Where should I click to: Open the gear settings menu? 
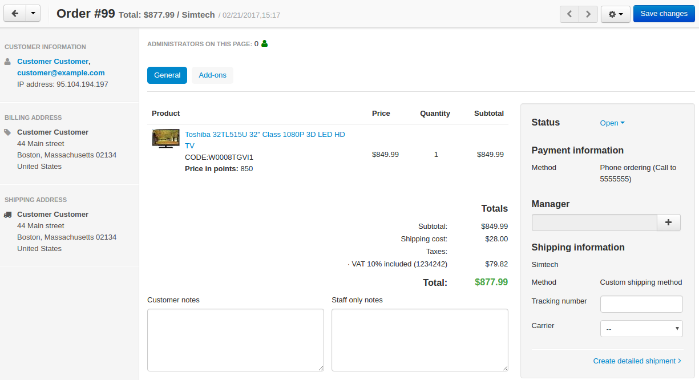pyautogui.click(x=615, y=14)
